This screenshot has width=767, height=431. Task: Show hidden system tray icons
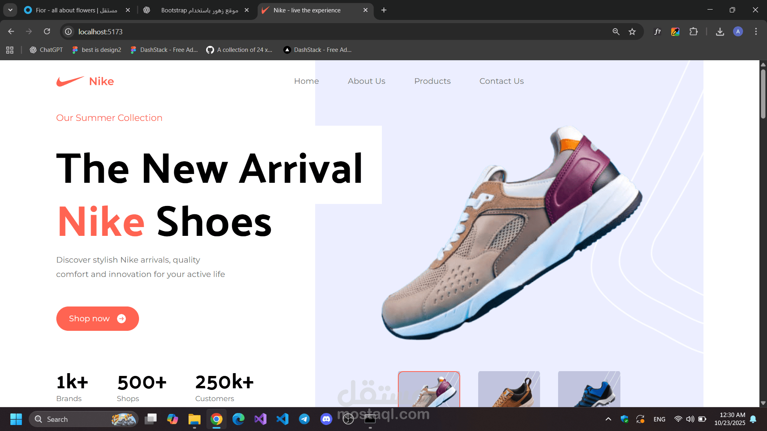click(608, 419)
